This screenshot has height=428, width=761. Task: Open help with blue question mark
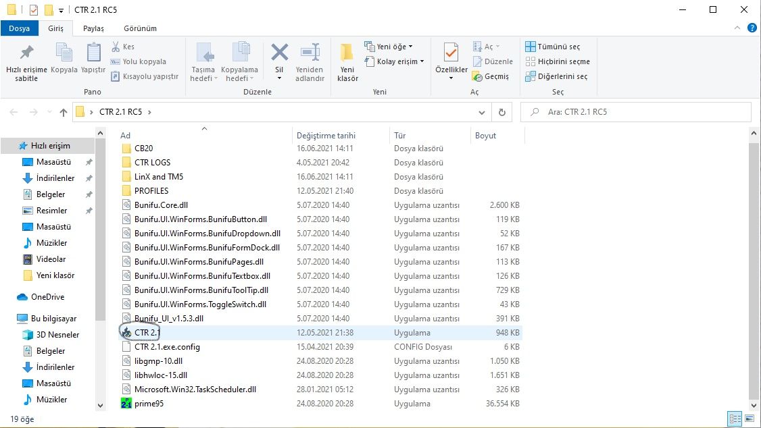point(752,28)
